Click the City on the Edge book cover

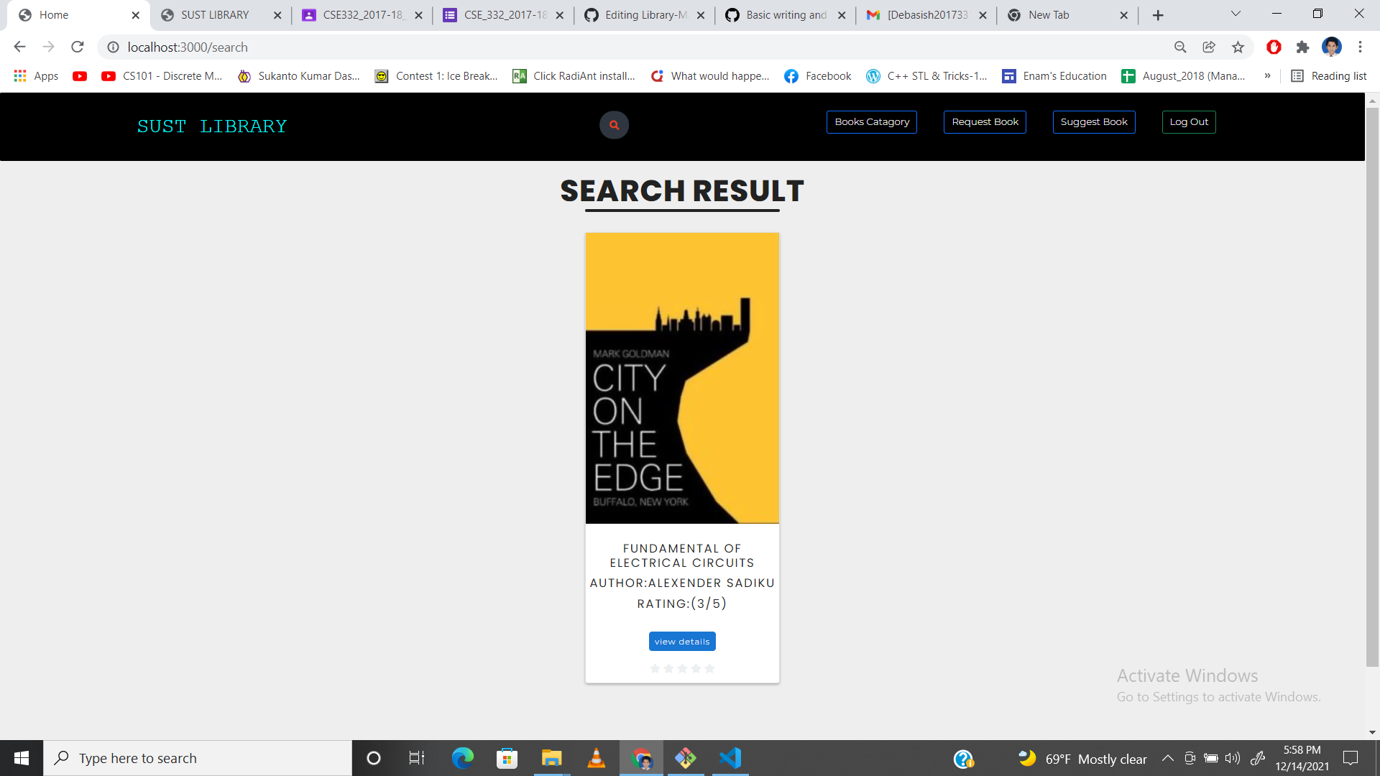(x=682, y=378)
